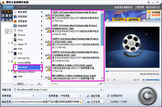Click the 3GPP2 176x144 format icon
This screenshot has width=162, height=107.
click(x=48, y=43)
